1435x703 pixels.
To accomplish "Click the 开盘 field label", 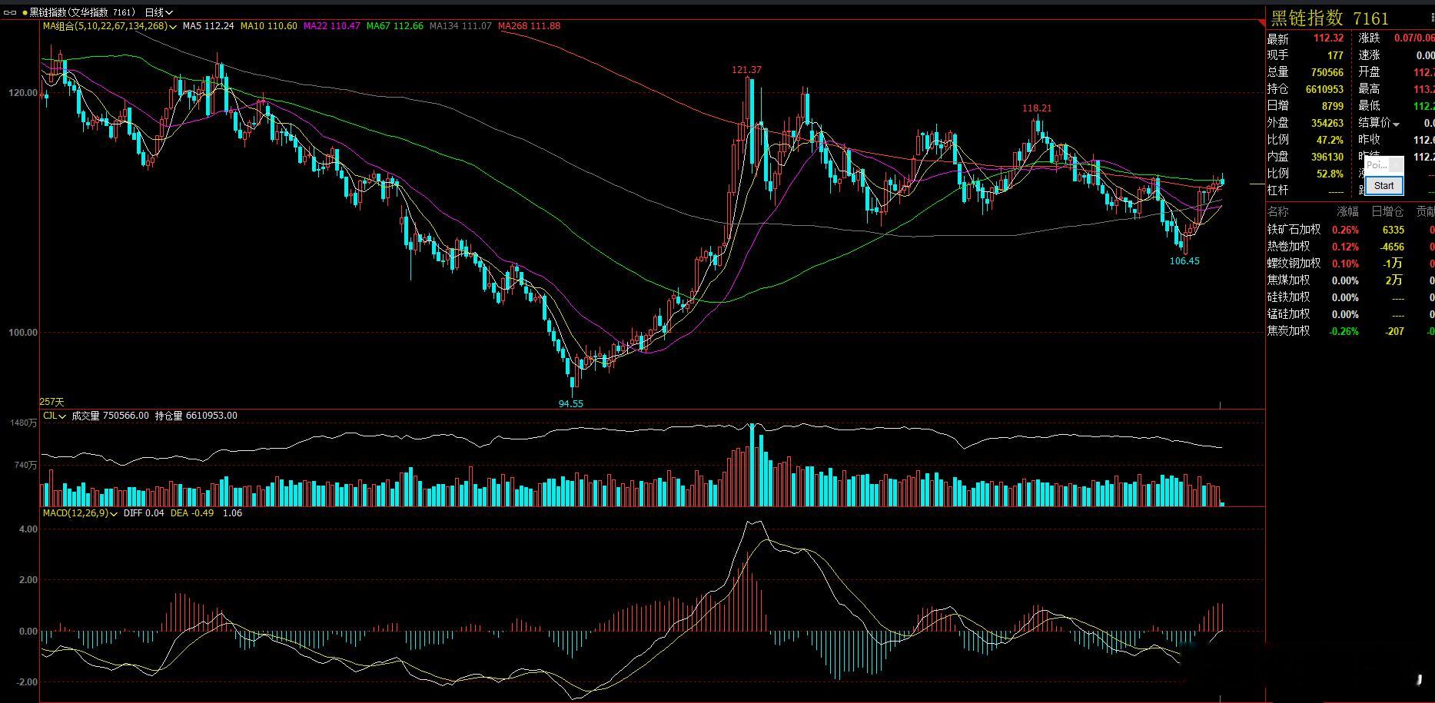I will coord(1369,71).
